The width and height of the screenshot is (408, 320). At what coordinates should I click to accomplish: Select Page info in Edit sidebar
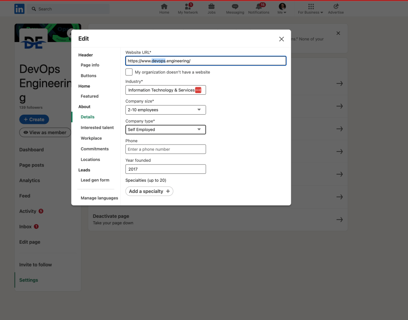[x=90, y=65]
